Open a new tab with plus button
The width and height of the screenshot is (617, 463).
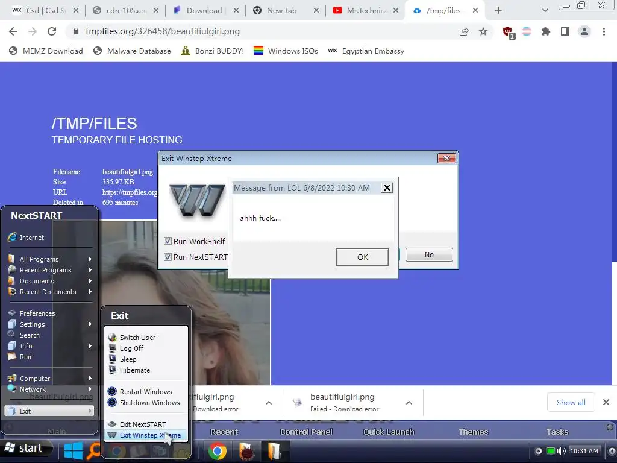498,11
